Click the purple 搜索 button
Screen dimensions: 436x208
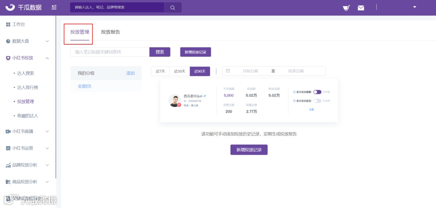(160, 52)
